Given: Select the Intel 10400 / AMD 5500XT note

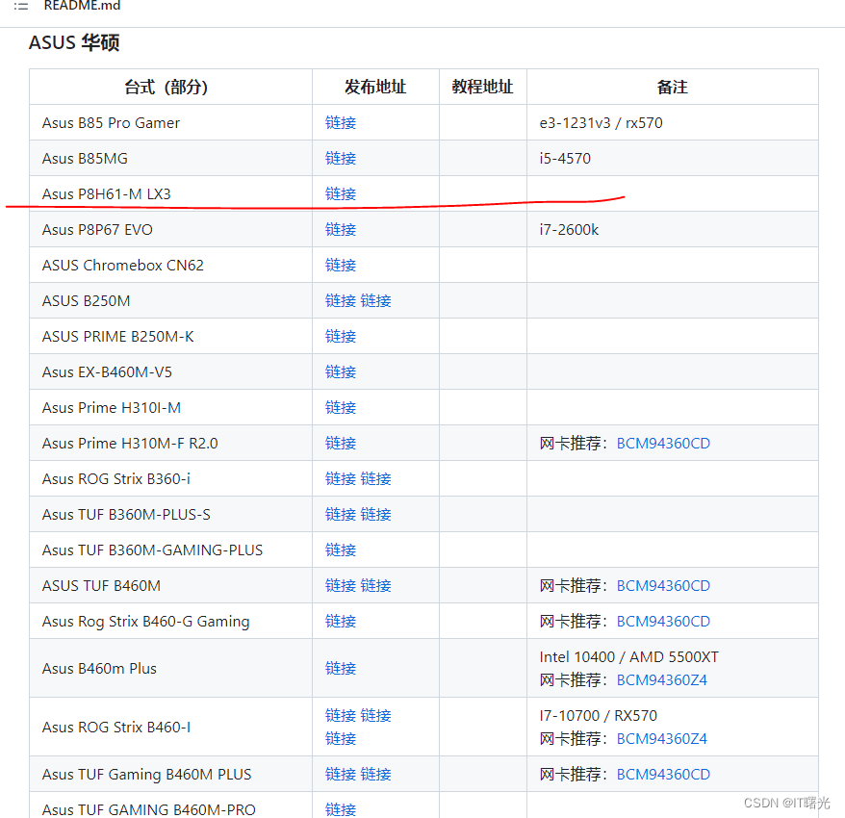Looking at the screenshot, I should point(628,657).
